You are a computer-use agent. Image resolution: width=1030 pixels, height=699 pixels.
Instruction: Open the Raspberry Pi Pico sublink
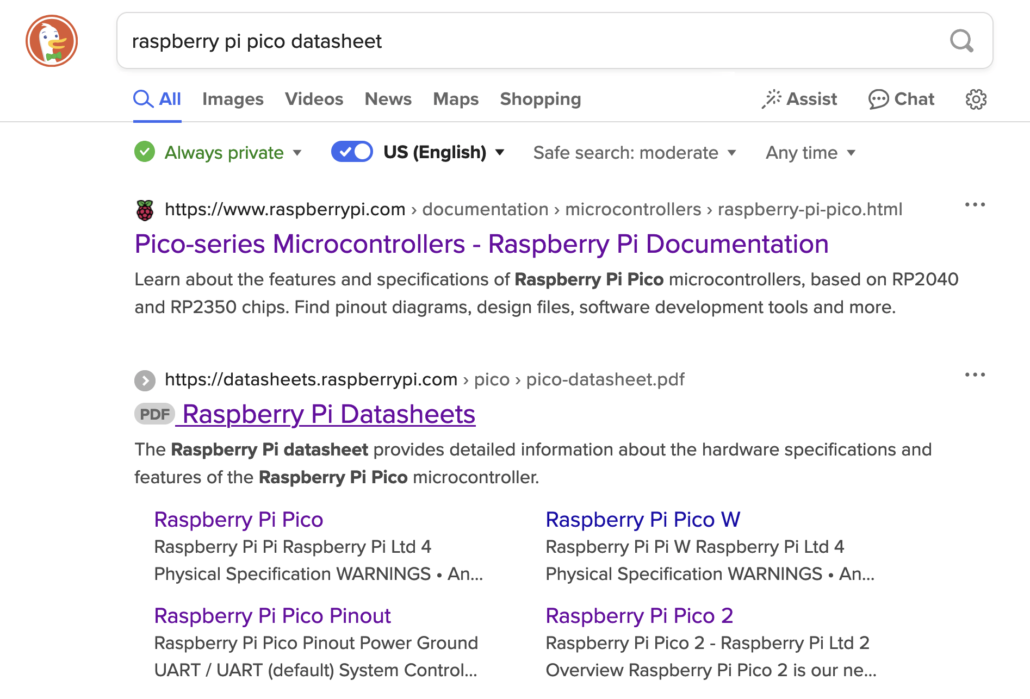point(239,520)
